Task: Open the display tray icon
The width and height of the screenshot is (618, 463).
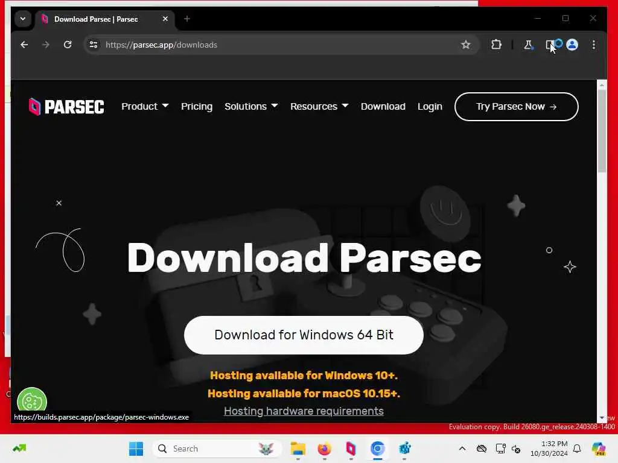Action: click(500, 449)
